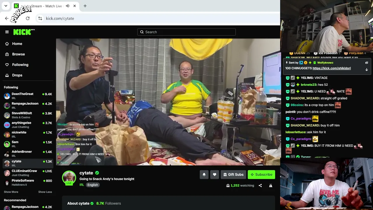Click the Recommended section heading
The width and height of the screenshot is (373, 210).
point(15,200)
